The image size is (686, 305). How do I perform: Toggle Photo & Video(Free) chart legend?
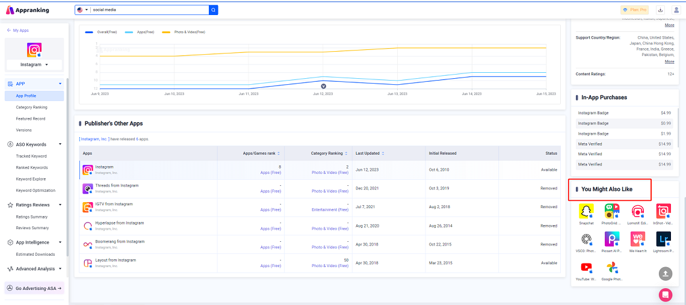coord(184,32)
